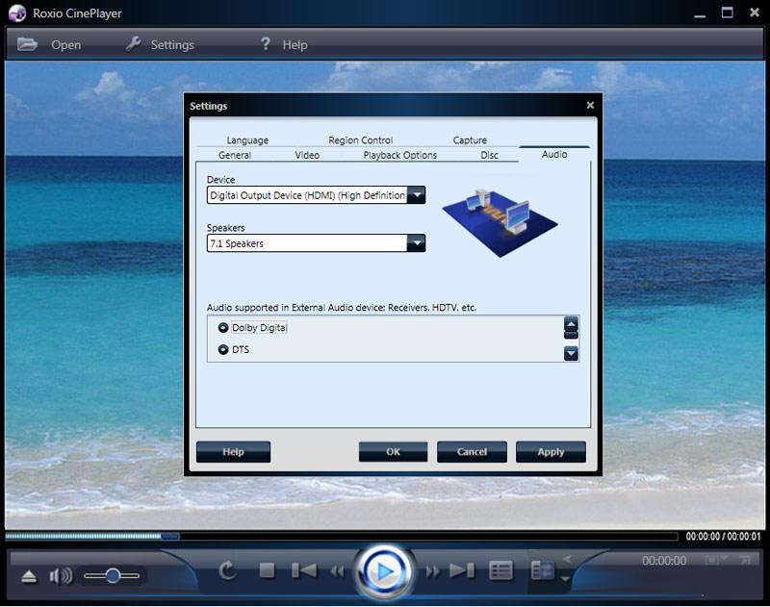Image resolution: width=770 pixels, height=607 pixels.
Task: Skip to next chapter
Action: (462, 570)
